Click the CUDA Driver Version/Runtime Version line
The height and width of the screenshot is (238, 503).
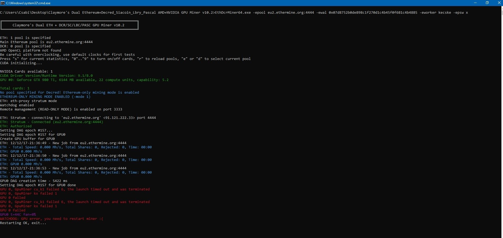point(46,76)
